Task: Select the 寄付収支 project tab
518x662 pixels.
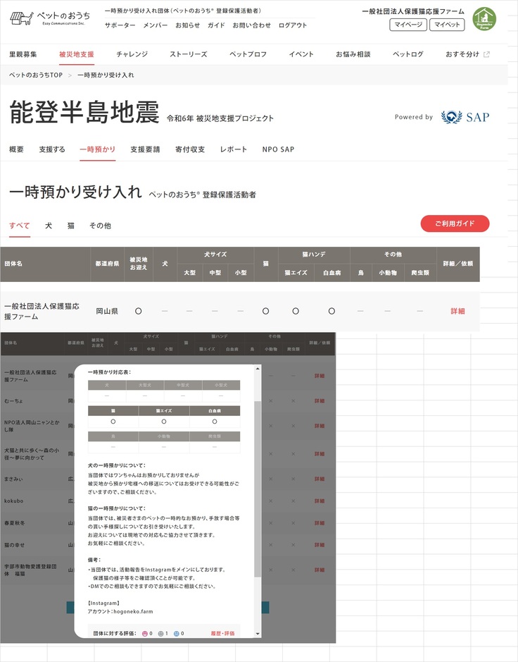Action: (189, 149)
